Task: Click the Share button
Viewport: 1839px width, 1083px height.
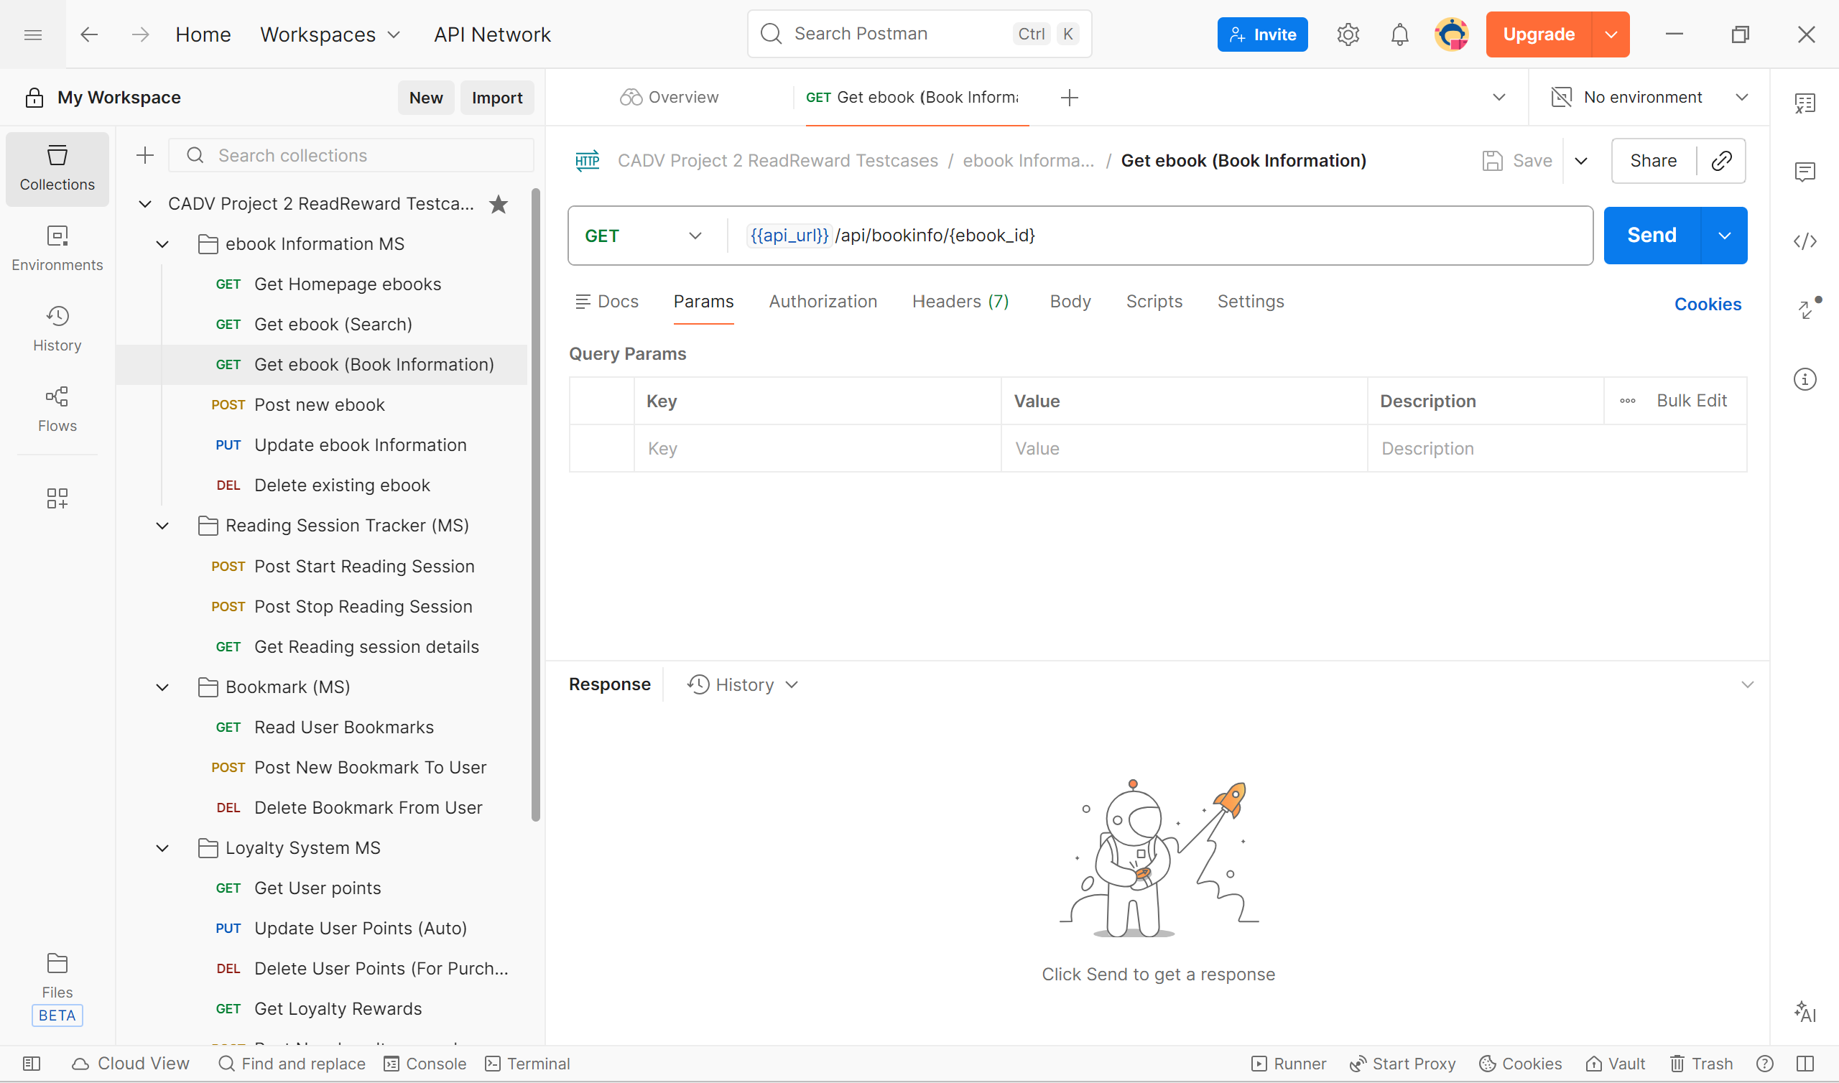Action: coord(1653,161)
